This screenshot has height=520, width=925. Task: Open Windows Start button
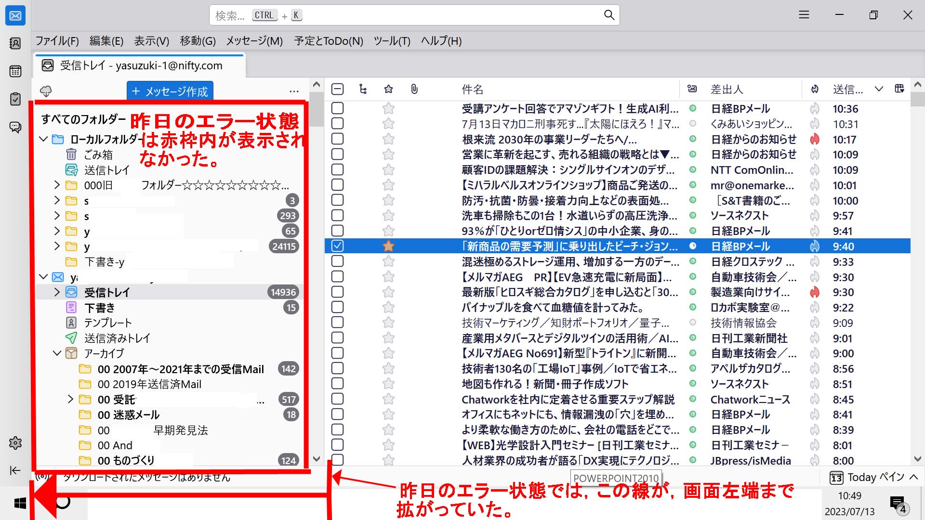[x=20, y=504]
